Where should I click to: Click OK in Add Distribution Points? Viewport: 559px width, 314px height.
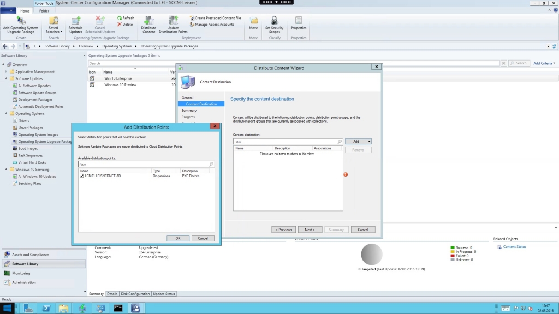[178, 239]
